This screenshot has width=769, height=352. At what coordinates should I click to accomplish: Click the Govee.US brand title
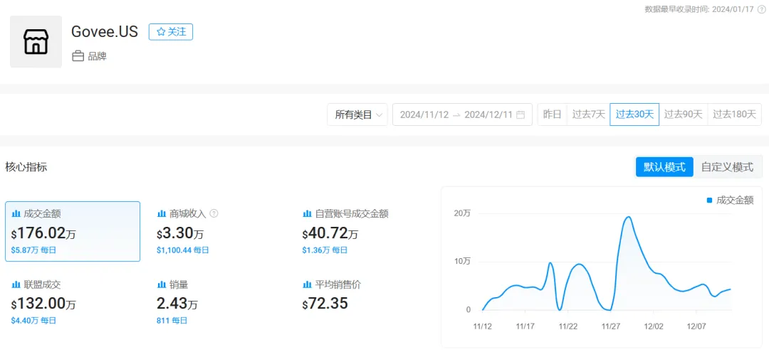[x=105, y=31]
